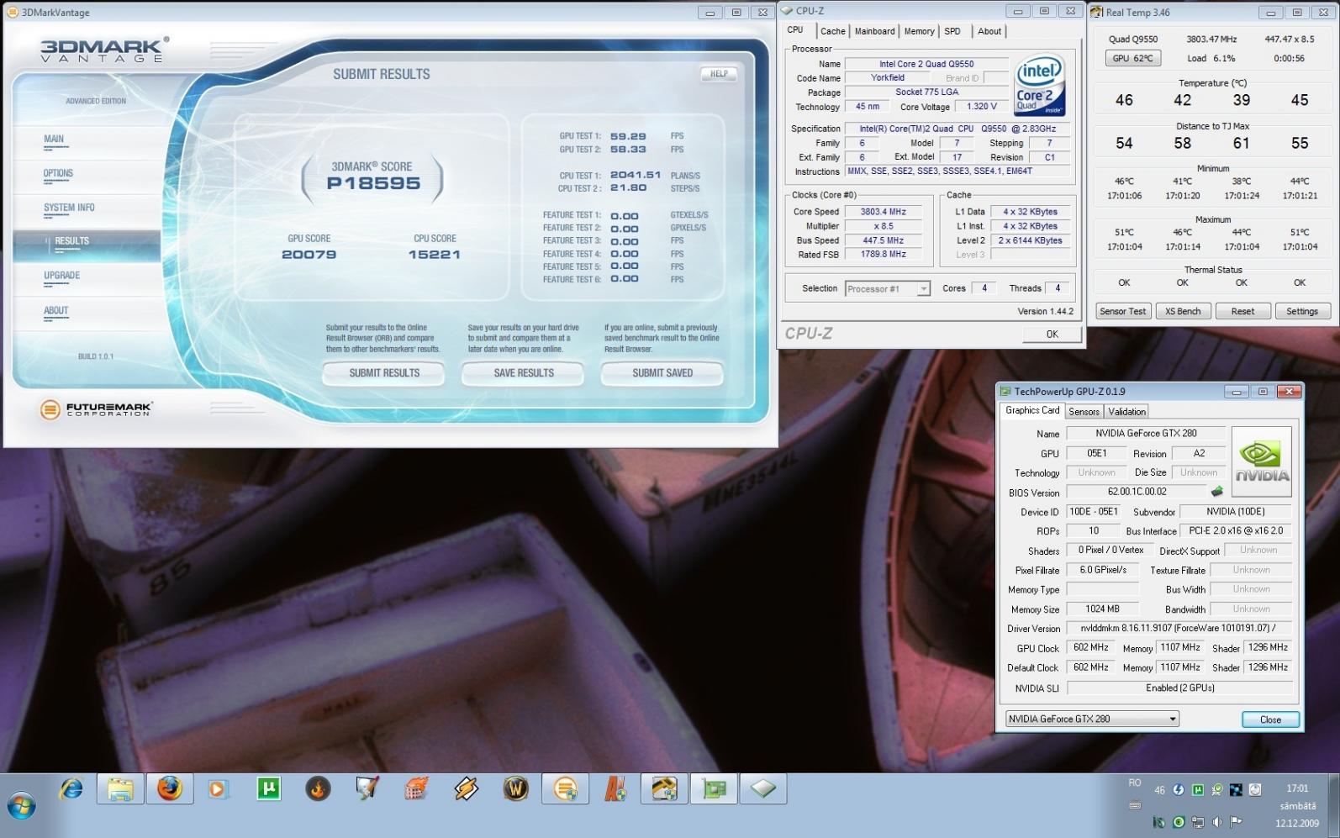Click the Show Desktop strip beside the clock
Viewport: 1340px width, 838px height.
1333,805
